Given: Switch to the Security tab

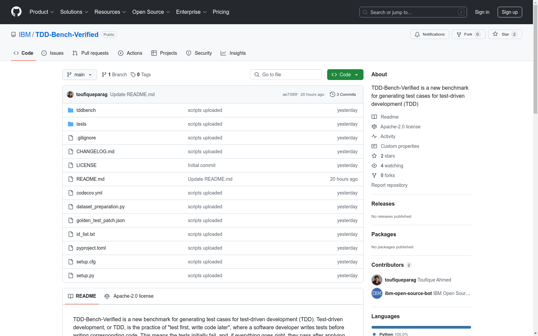Looking at the screenshot, I should (x=199, y=53).
